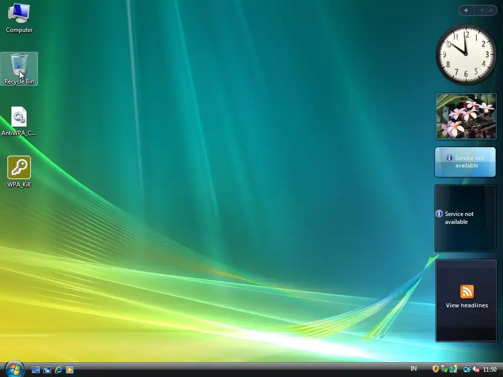
Task: Launch Windows Media Player from Quick Launch
Action: [x=70, y=370]
